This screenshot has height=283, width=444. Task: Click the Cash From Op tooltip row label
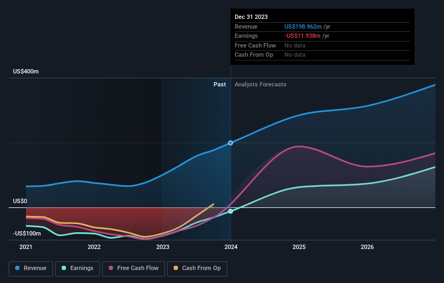pyautogui.click(x=254, y=55)
